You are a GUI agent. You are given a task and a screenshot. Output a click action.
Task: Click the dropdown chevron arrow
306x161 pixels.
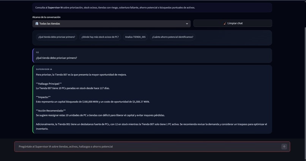[187, 24]
